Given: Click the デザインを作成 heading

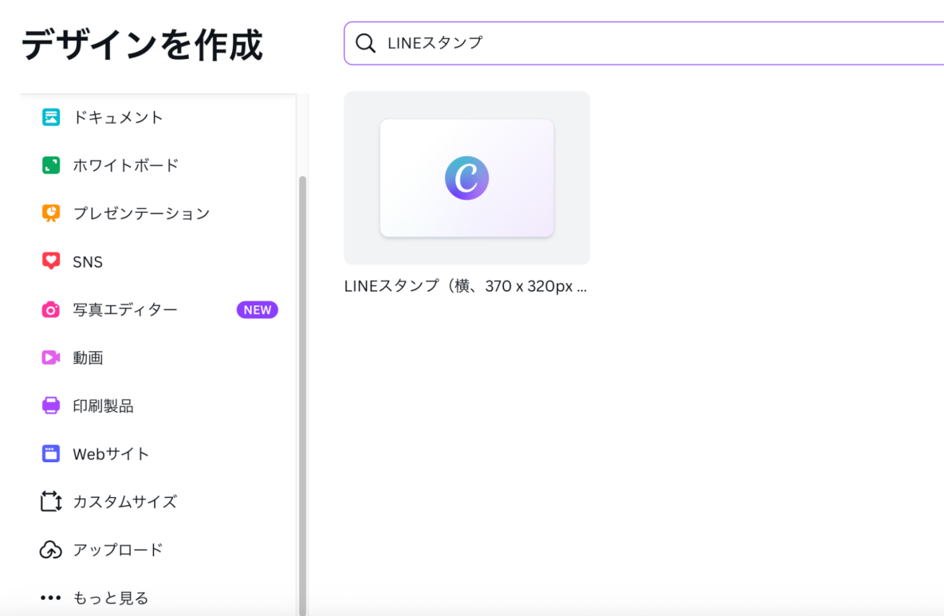Looking at the screenshot, I should (142, 45).
